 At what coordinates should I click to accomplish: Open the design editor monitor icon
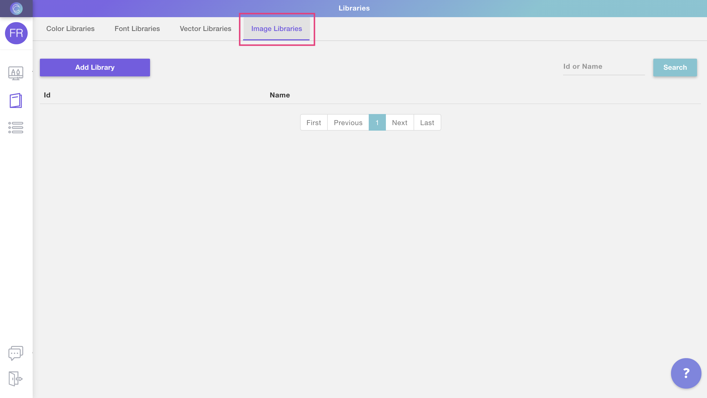point(16,73)
